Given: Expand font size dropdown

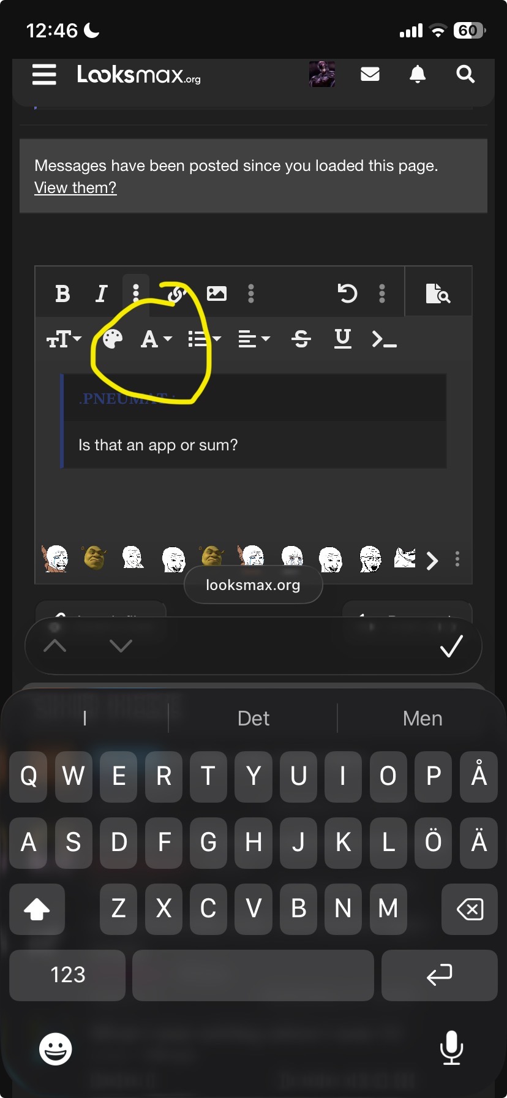Looking at the screenshot, I should pyautogui.click(x=64, y=338).
